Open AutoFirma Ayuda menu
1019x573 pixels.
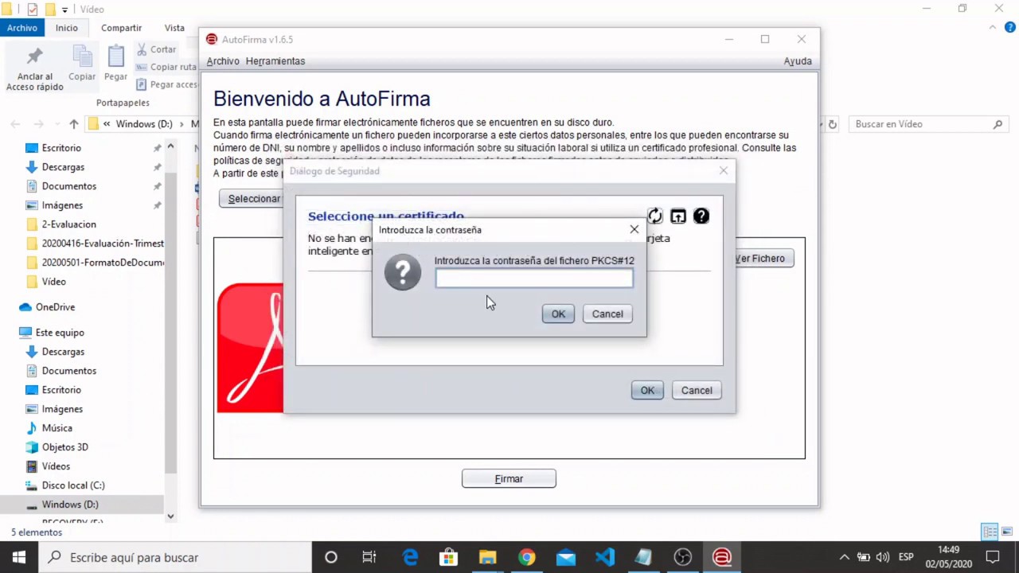[798, 61]
